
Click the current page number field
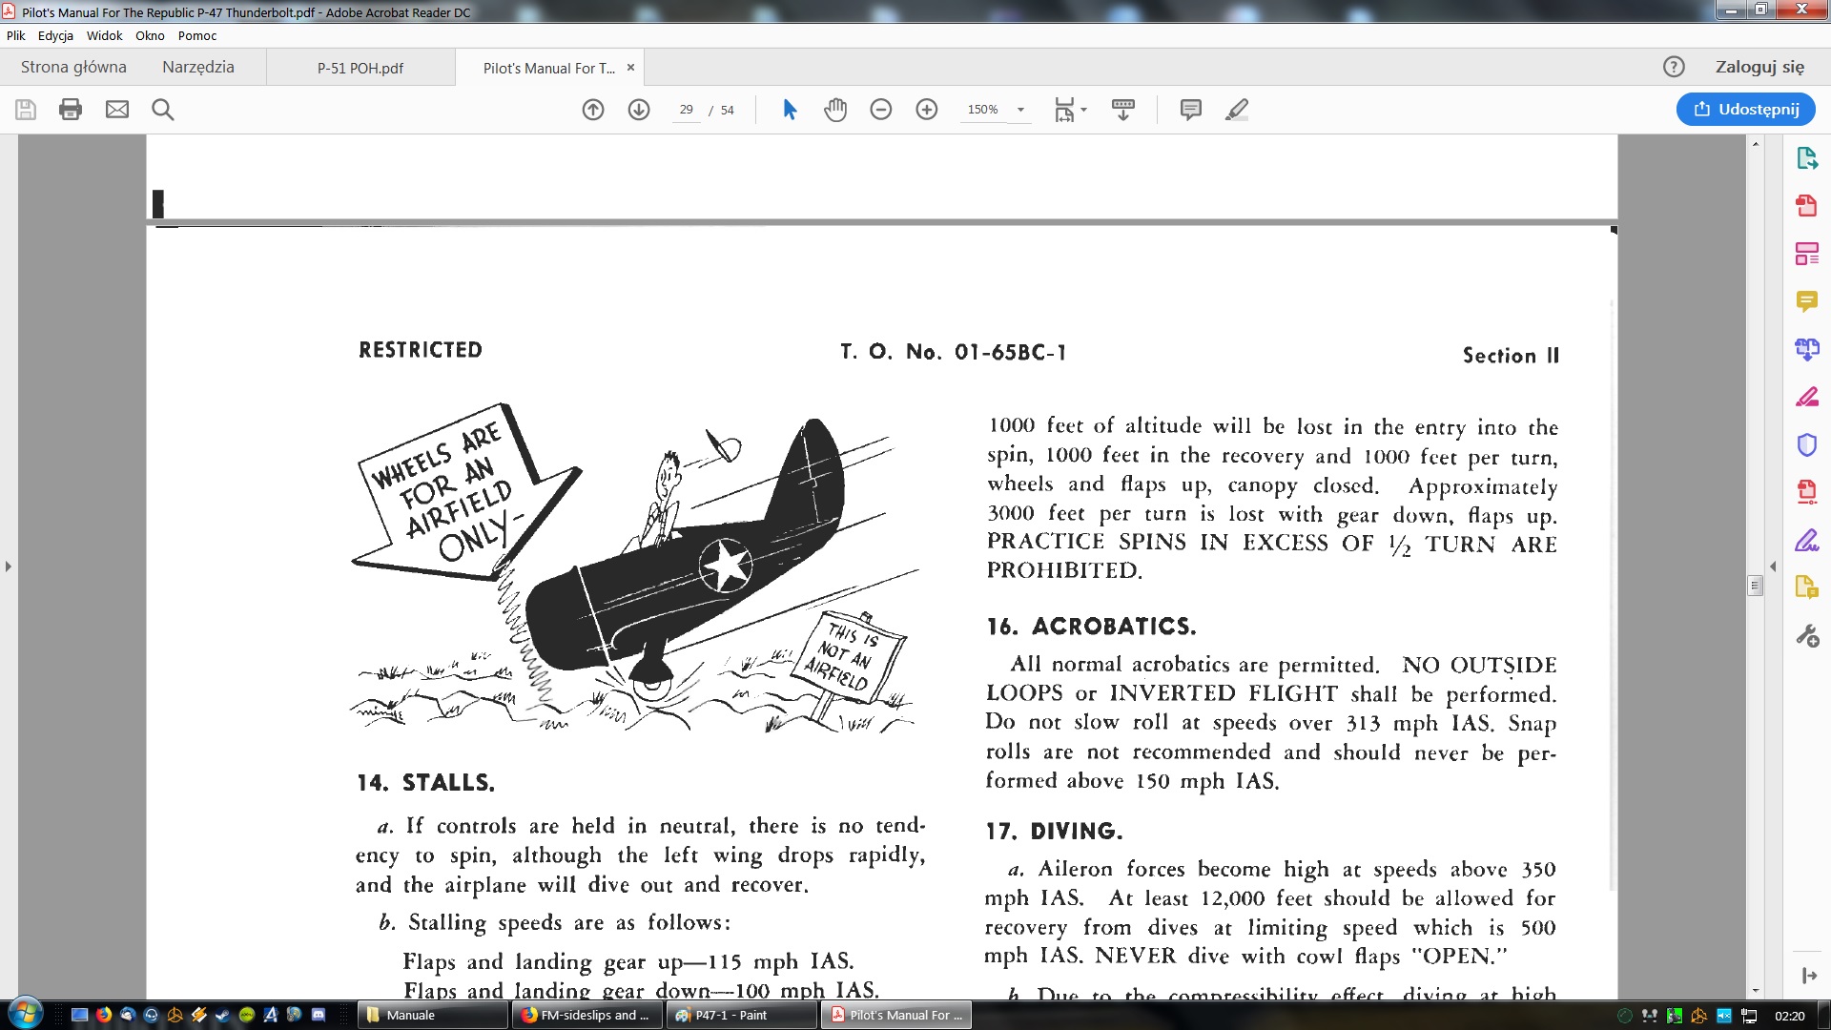686,110
